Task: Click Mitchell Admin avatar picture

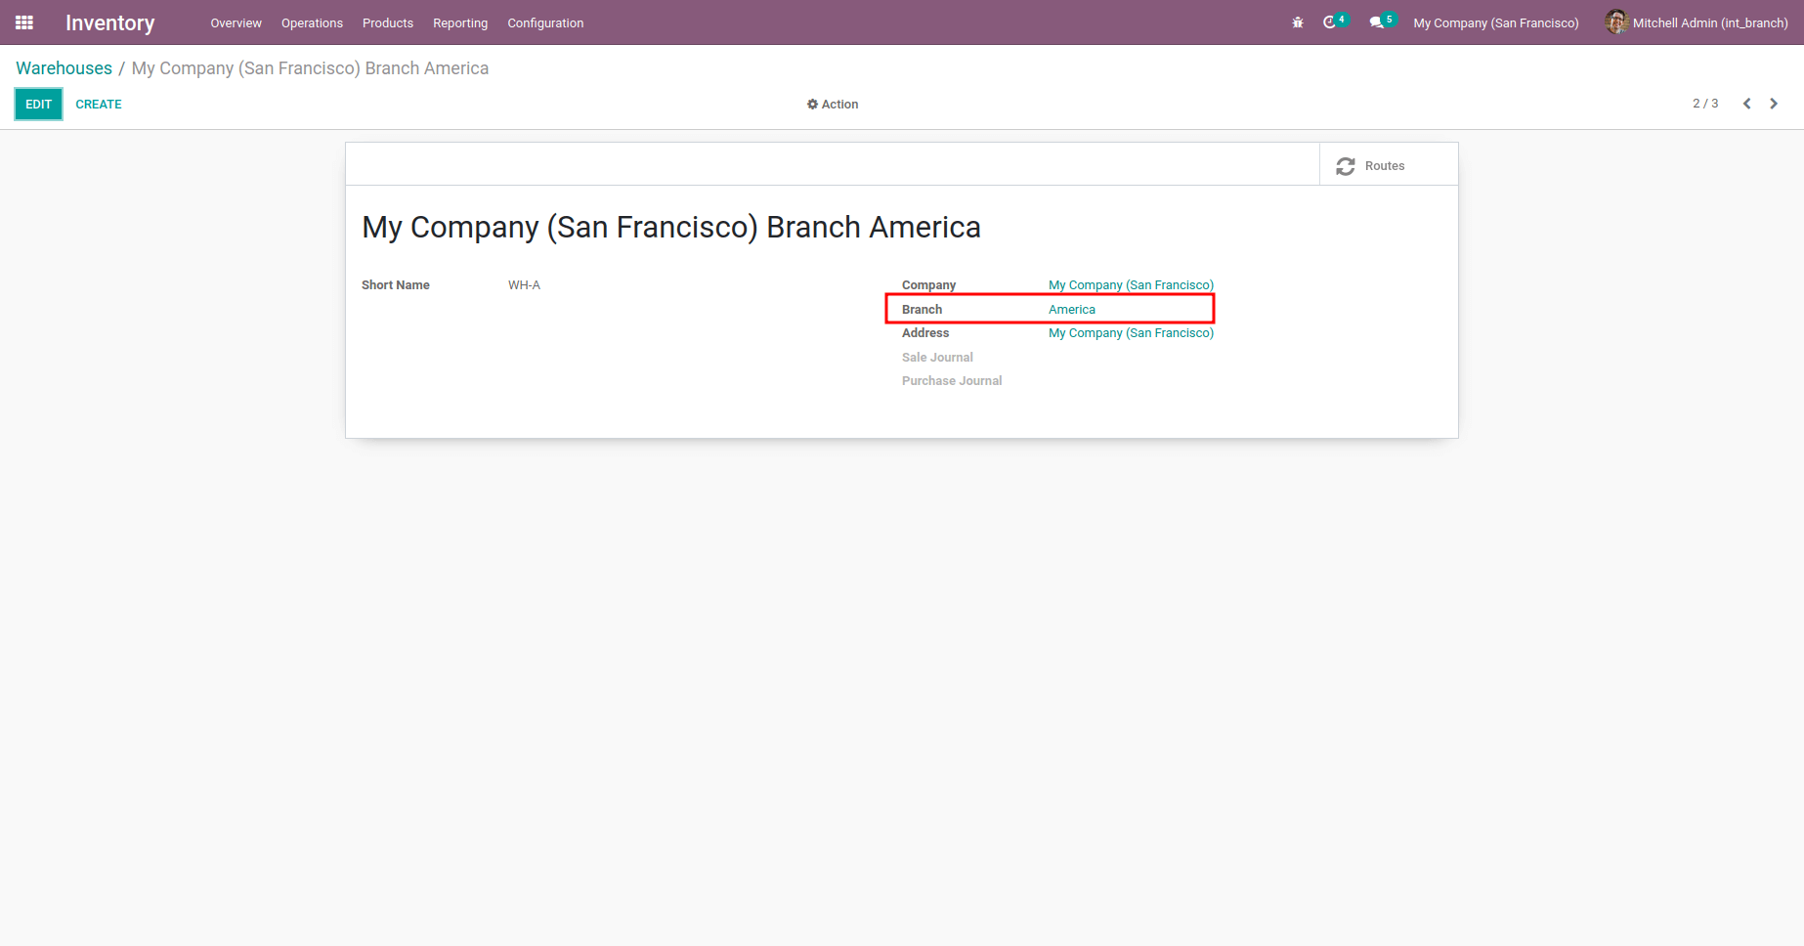Action: tap(1616, 22)
